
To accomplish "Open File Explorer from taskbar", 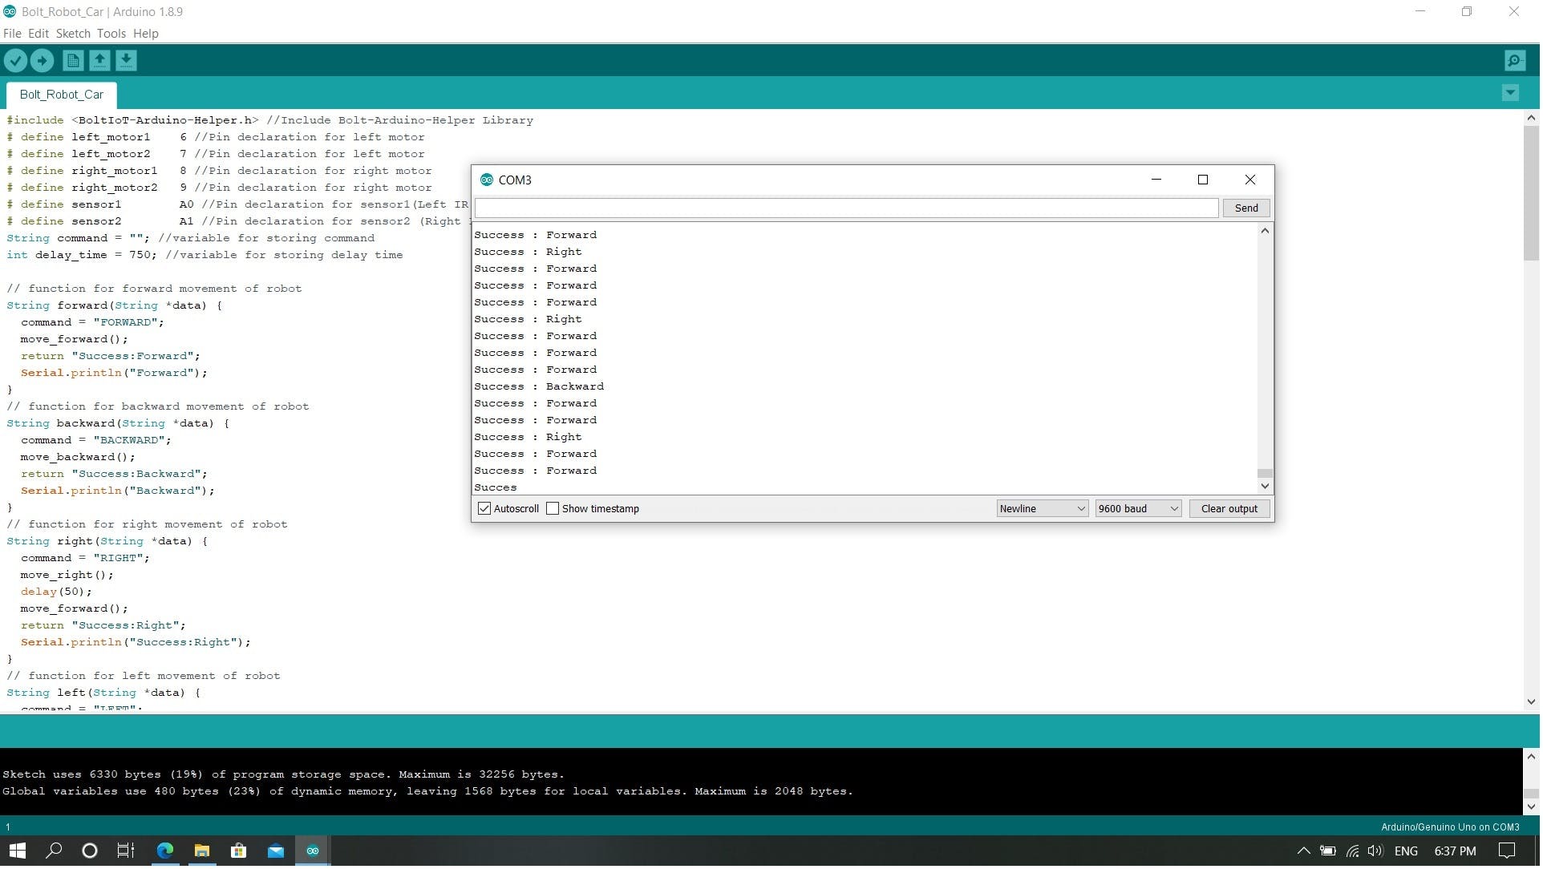I will tap(202, 851).
